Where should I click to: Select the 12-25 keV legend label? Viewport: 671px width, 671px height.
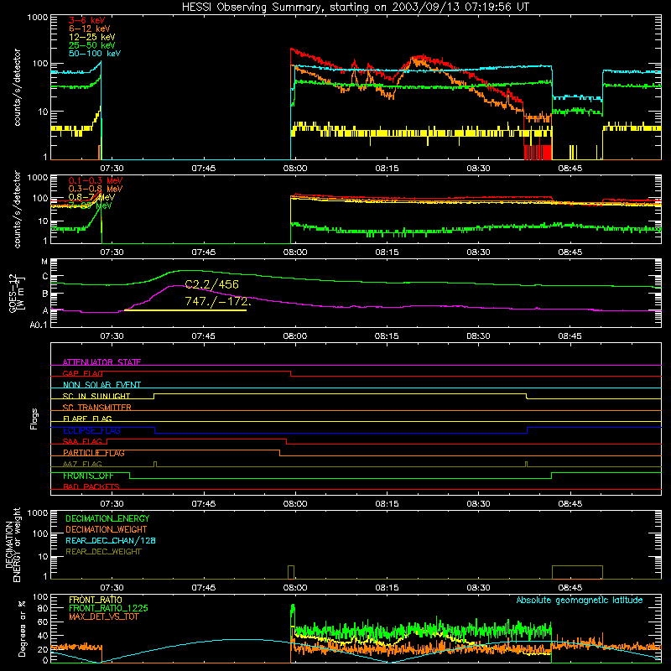(92, 37)
